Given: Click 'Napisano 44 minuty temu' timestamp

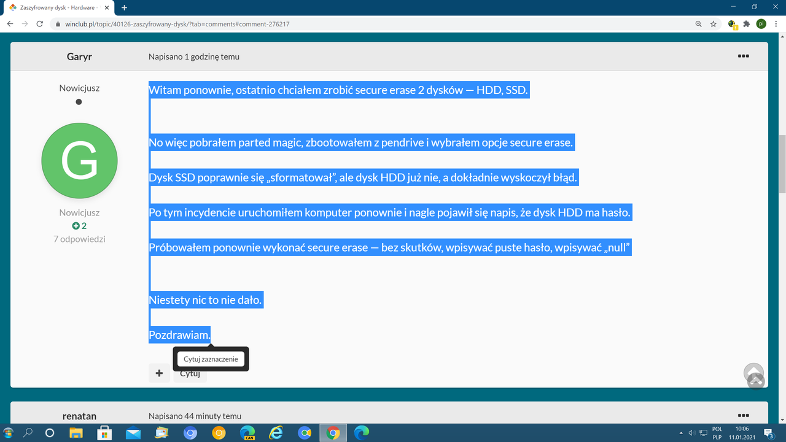Looking at the screenshot, I should point(195,416).
